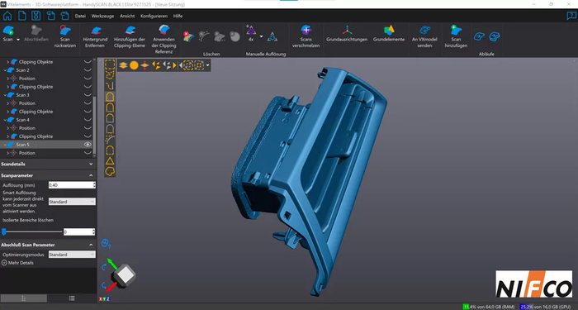
Task: Select the rectangle selection tool in viewport
Action: [x=110, y=65]
